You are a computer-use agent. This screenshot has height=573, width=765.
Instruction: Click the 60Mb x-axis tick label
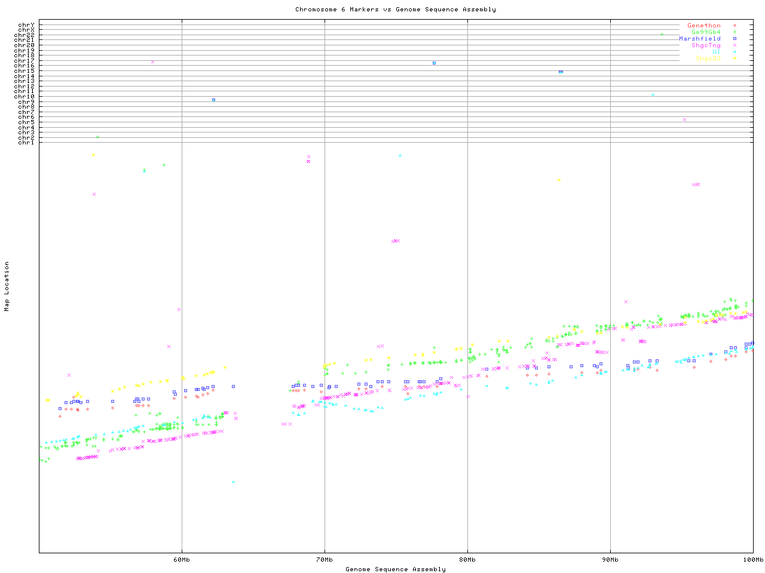pyautogui.click(x=182, y=560)
